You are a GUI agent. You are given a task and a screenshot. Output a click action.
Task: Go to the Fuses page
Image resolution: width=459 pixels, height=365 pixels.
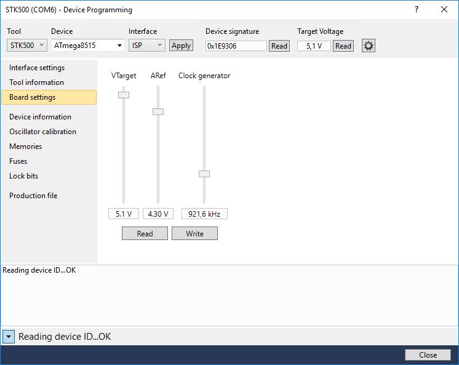[49, 161]
